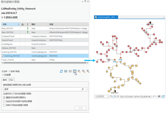
Task: Toggle the cover active map extent checkbox
Action: tap(4, 97)
